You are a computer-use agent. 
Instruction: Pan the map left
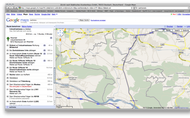tap(58, 33)
